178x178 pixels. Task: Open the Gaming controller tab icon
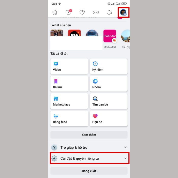pos(96,12)
